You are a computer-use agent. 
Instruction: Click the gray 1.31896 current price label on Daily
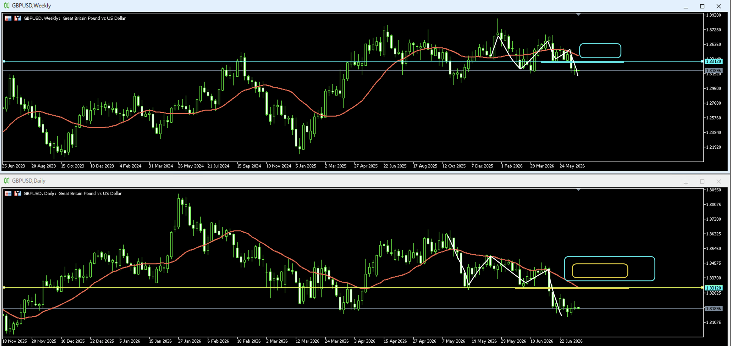point(713,309)
